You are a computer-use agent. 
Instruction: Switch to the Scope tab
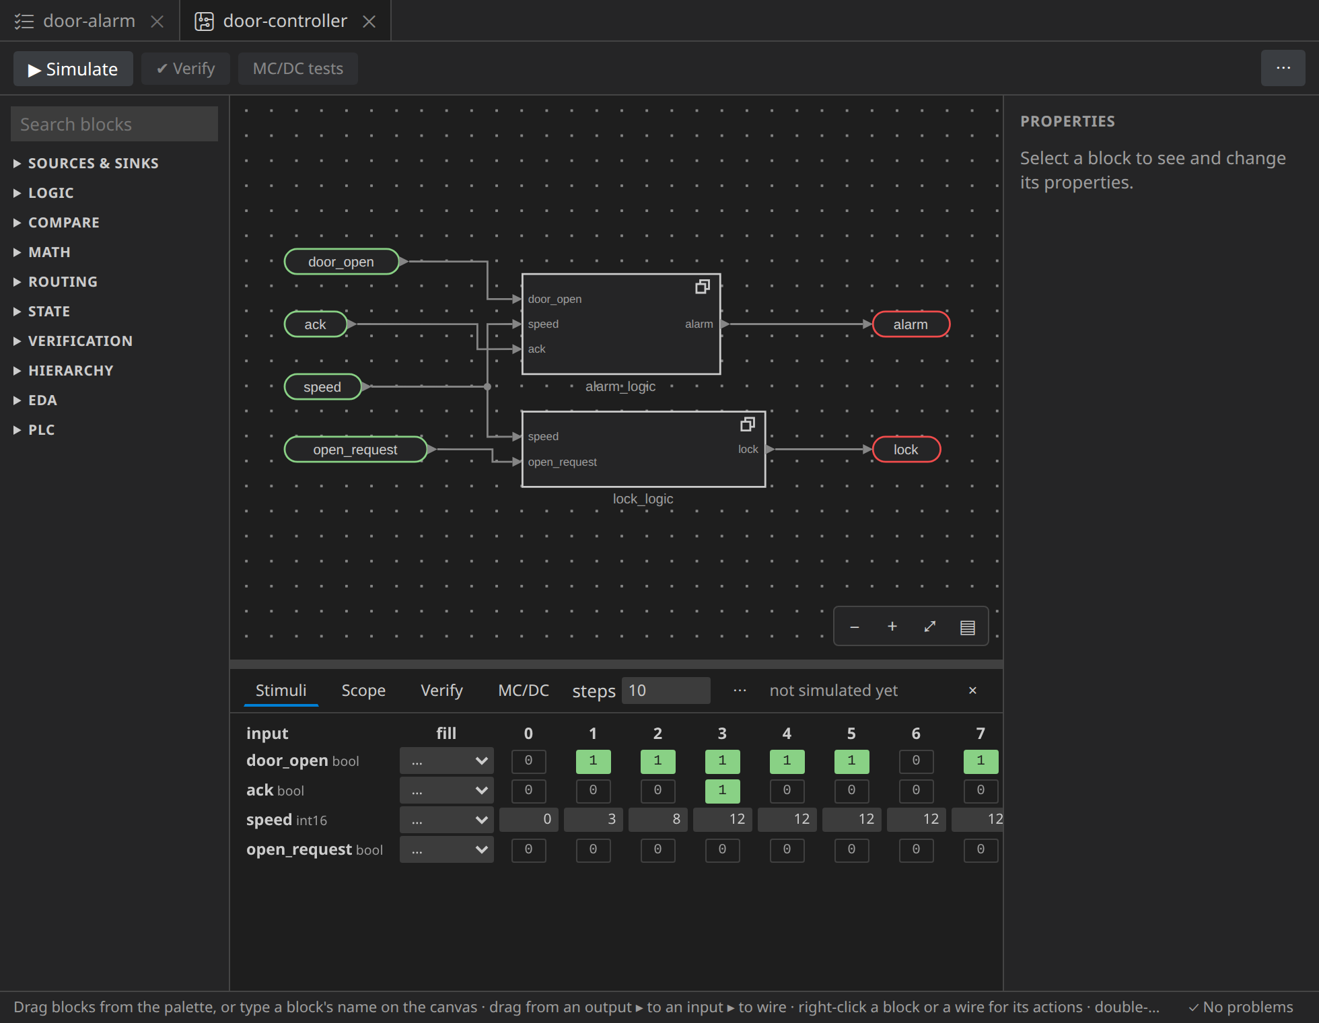click(363, 691)
